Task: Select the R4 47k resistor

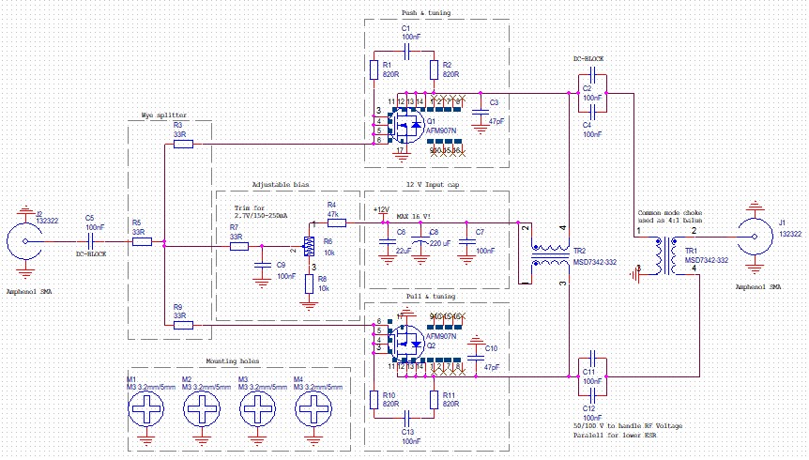Action: pos(336,222)
